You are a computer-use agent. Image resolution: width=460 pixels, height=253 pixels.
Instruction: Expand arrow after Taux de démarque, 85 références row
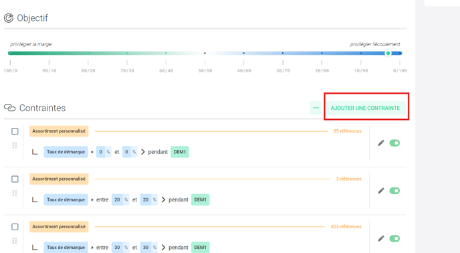tap(92, 152)
